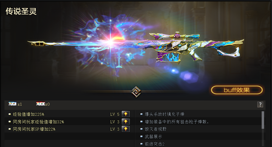Click the LV 5 level label
The image size is (272, 147).
(115, 114)
